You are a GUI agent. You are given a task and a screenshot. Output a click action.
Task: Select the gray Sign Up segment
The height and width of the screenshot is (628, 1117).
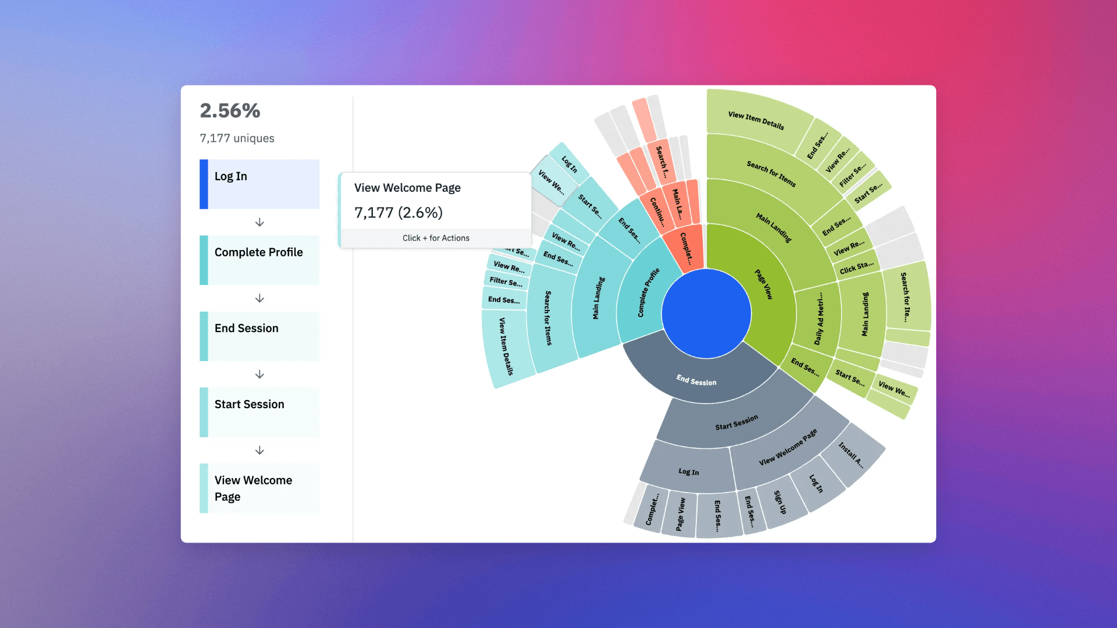coord(780,502)
